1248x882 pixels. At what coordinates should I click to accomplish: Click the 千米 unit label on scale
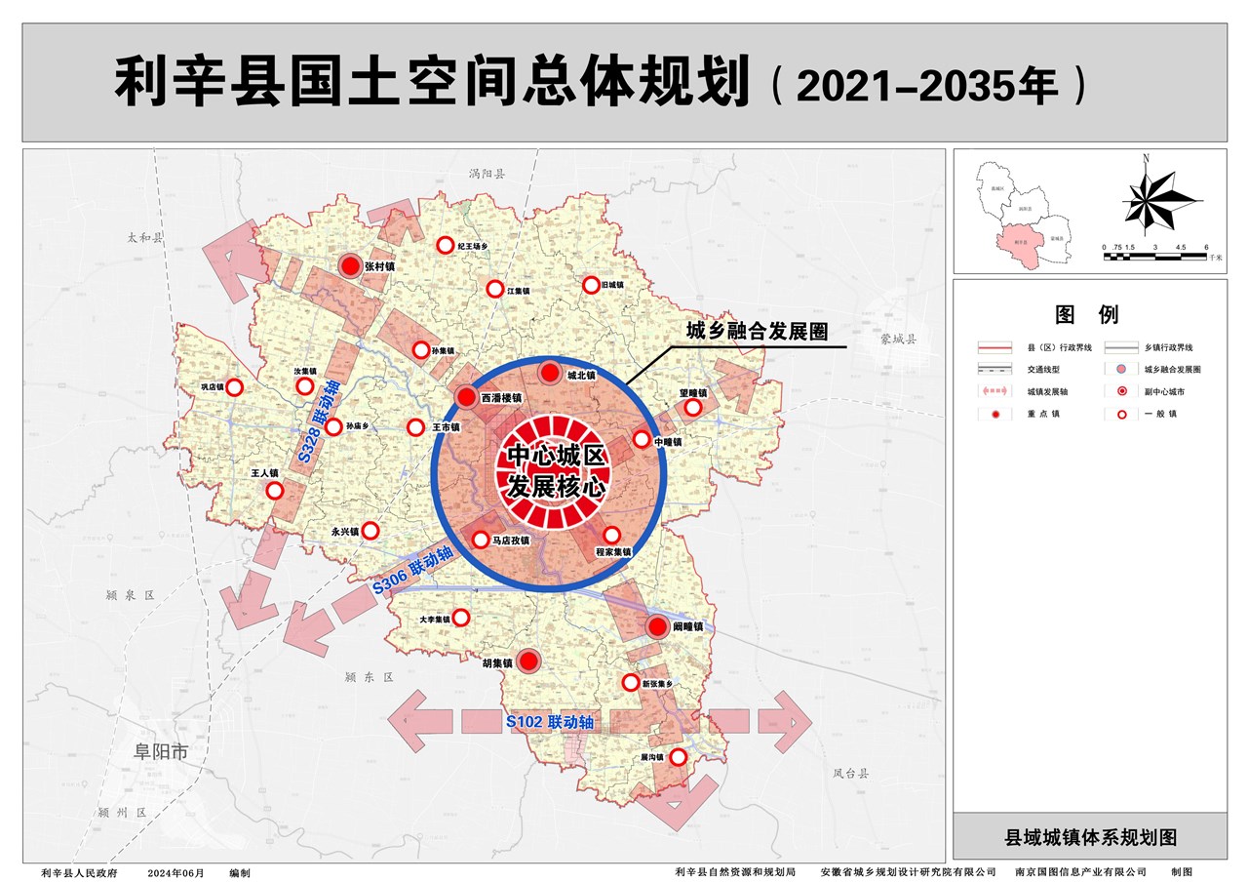coord(1215,258)
